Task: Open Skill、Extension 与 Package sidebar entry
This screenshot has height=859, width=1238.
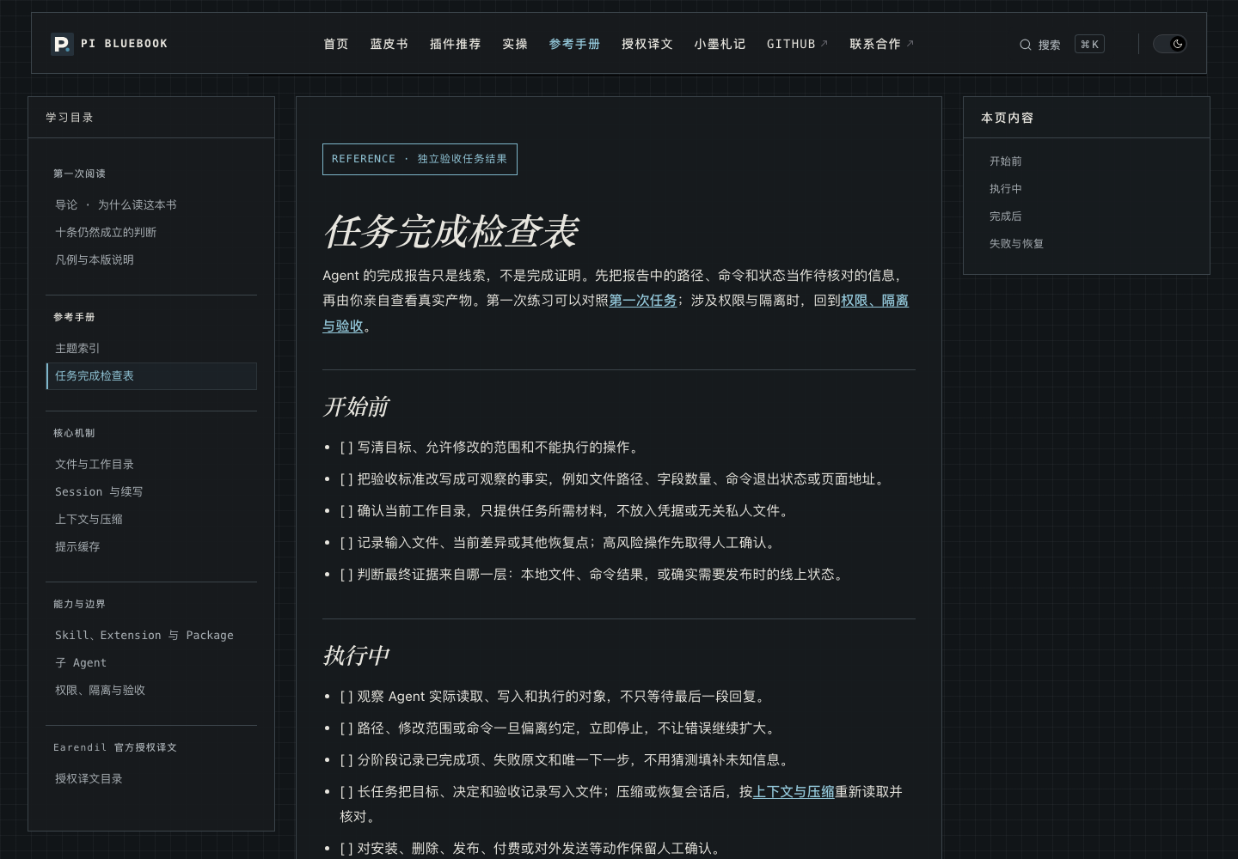Action: (x=144, y=635)
